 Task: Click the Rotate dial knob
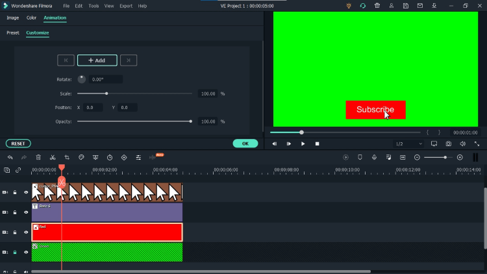click(x=82, y=79)
